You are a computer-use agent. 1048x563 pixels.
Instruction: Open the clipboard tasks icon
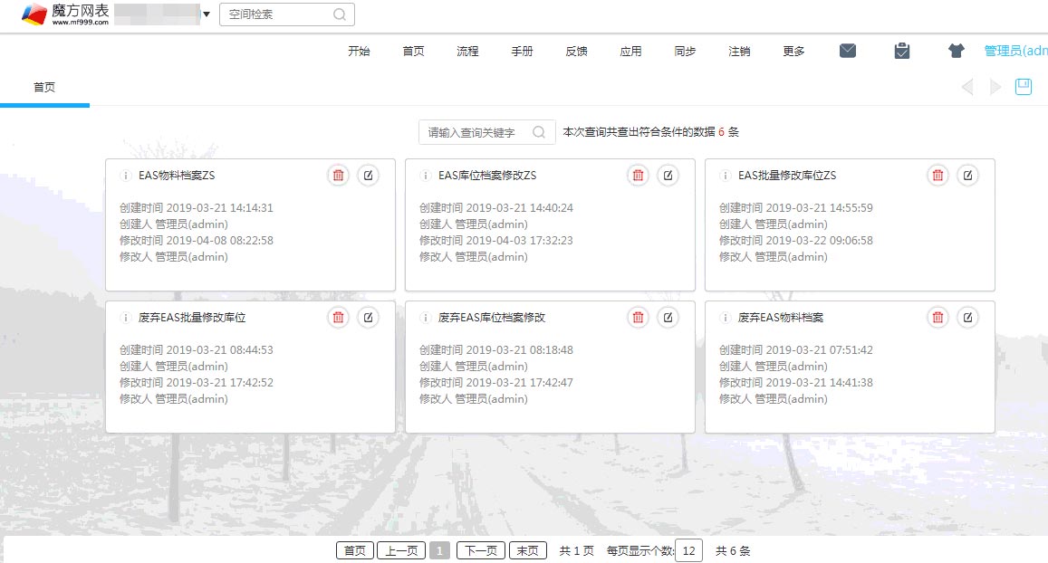[x=901, y=51]
